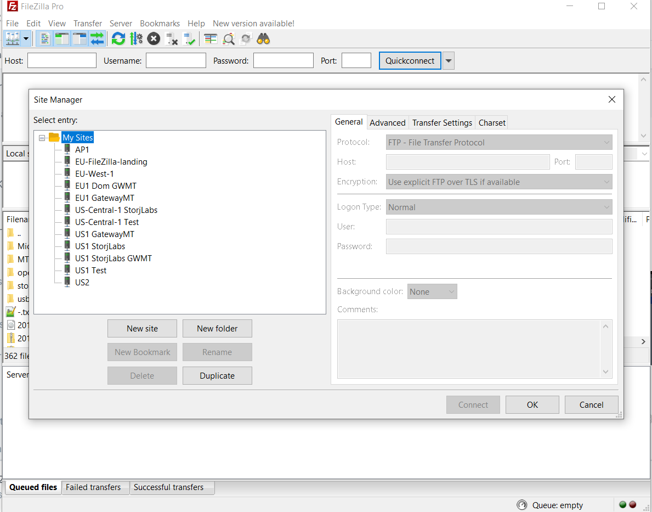Screen dimensions: 652x512
Task: Select the EU-FileZilla-landing site entry
Action: click(111, 161)
